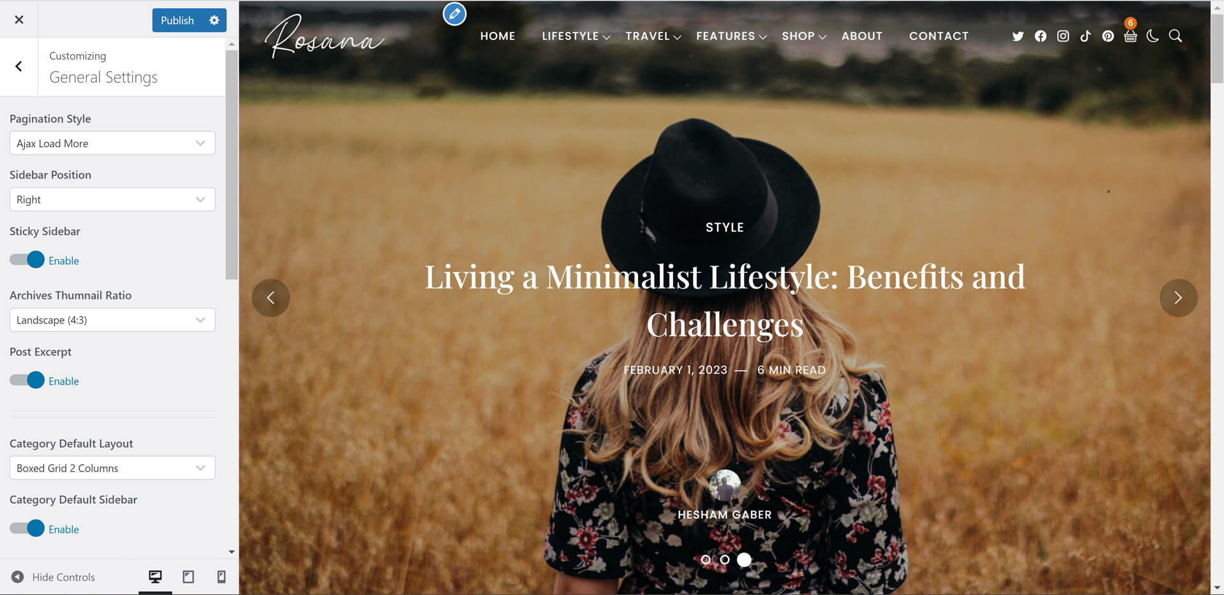Open the shopping basket icon

pos(1130,36)
